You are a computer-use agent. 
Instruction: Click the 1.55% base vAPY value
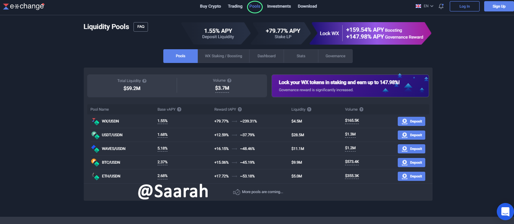coord(163,121)
